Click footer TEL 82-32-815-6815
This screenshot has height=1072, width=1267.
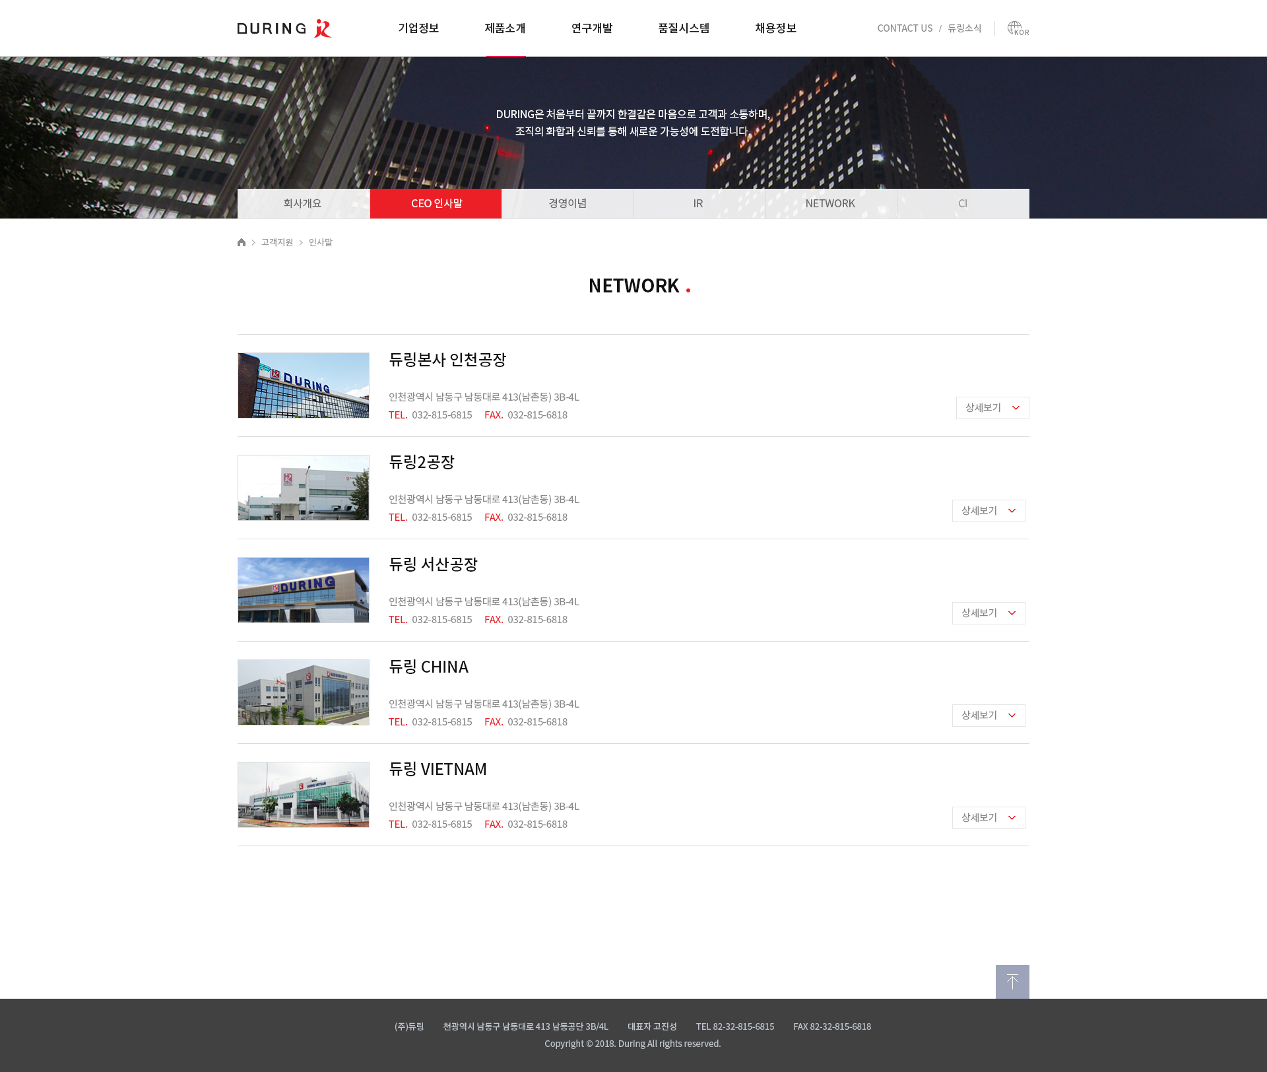[735, 1026]
